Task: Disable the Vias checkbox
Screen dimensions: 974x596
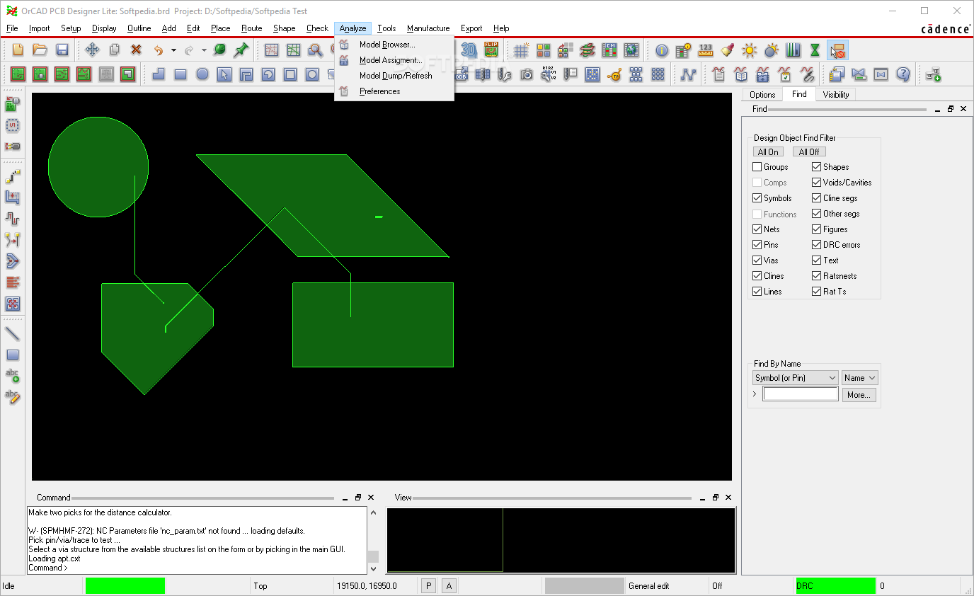Action: pos(757,260)
